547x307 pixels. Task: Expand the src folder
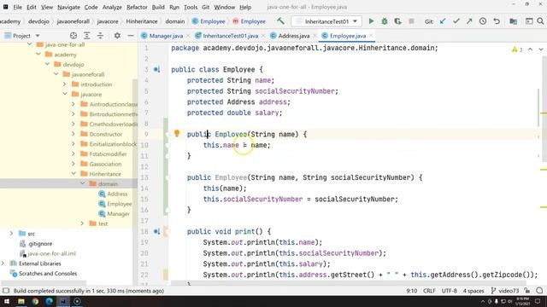click(x=11, y=233)
